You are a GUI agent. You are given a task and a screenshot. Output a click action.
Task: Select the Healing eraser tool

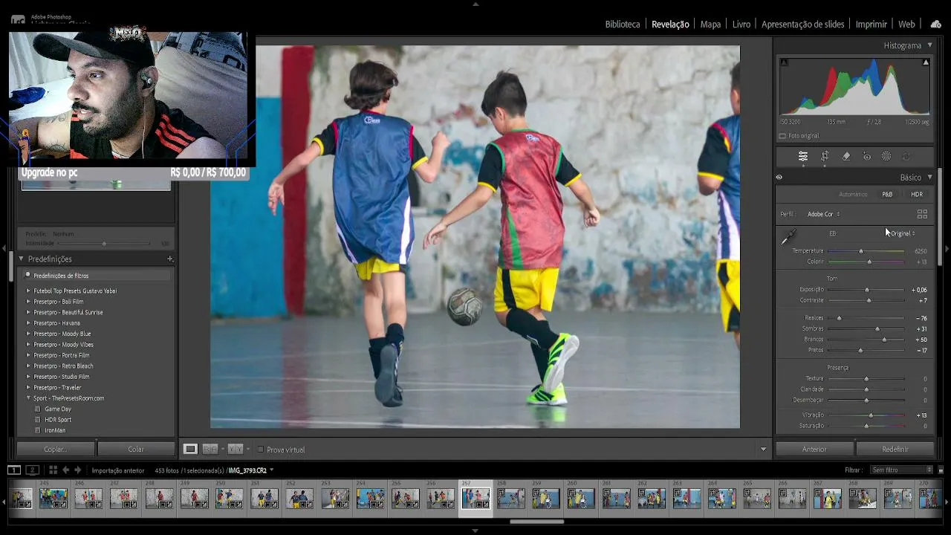click(x=845, y=156)
